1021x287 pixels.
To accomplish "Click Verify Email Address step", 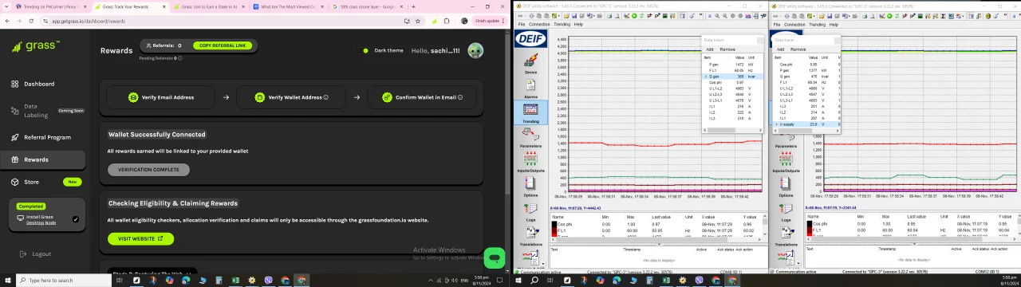I will [161, 97].
